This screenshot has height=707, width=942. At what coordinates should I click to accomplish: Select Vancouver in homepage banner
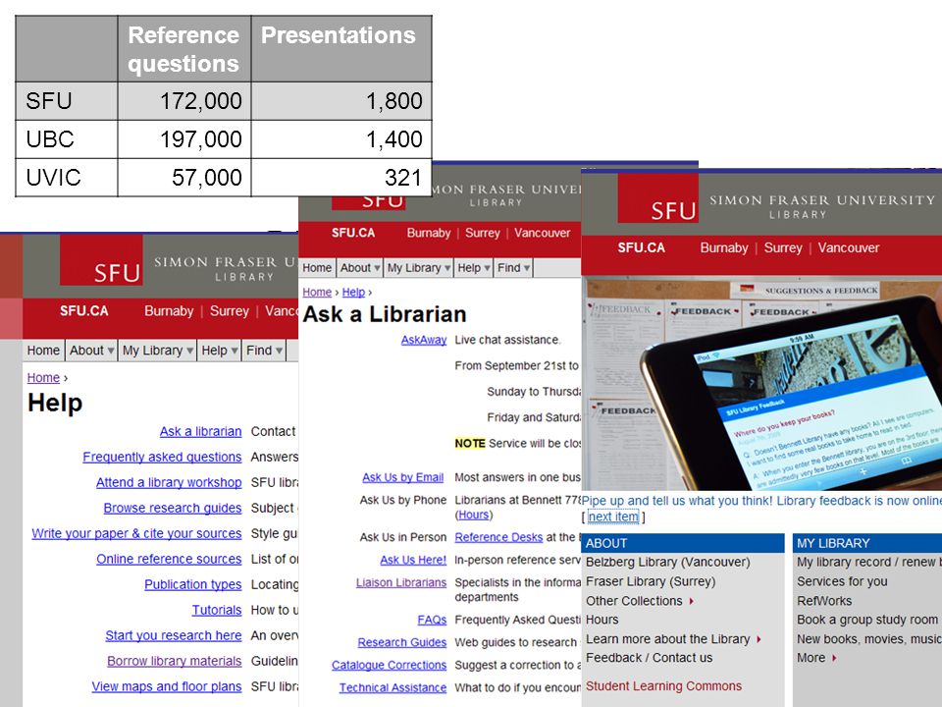848,247
